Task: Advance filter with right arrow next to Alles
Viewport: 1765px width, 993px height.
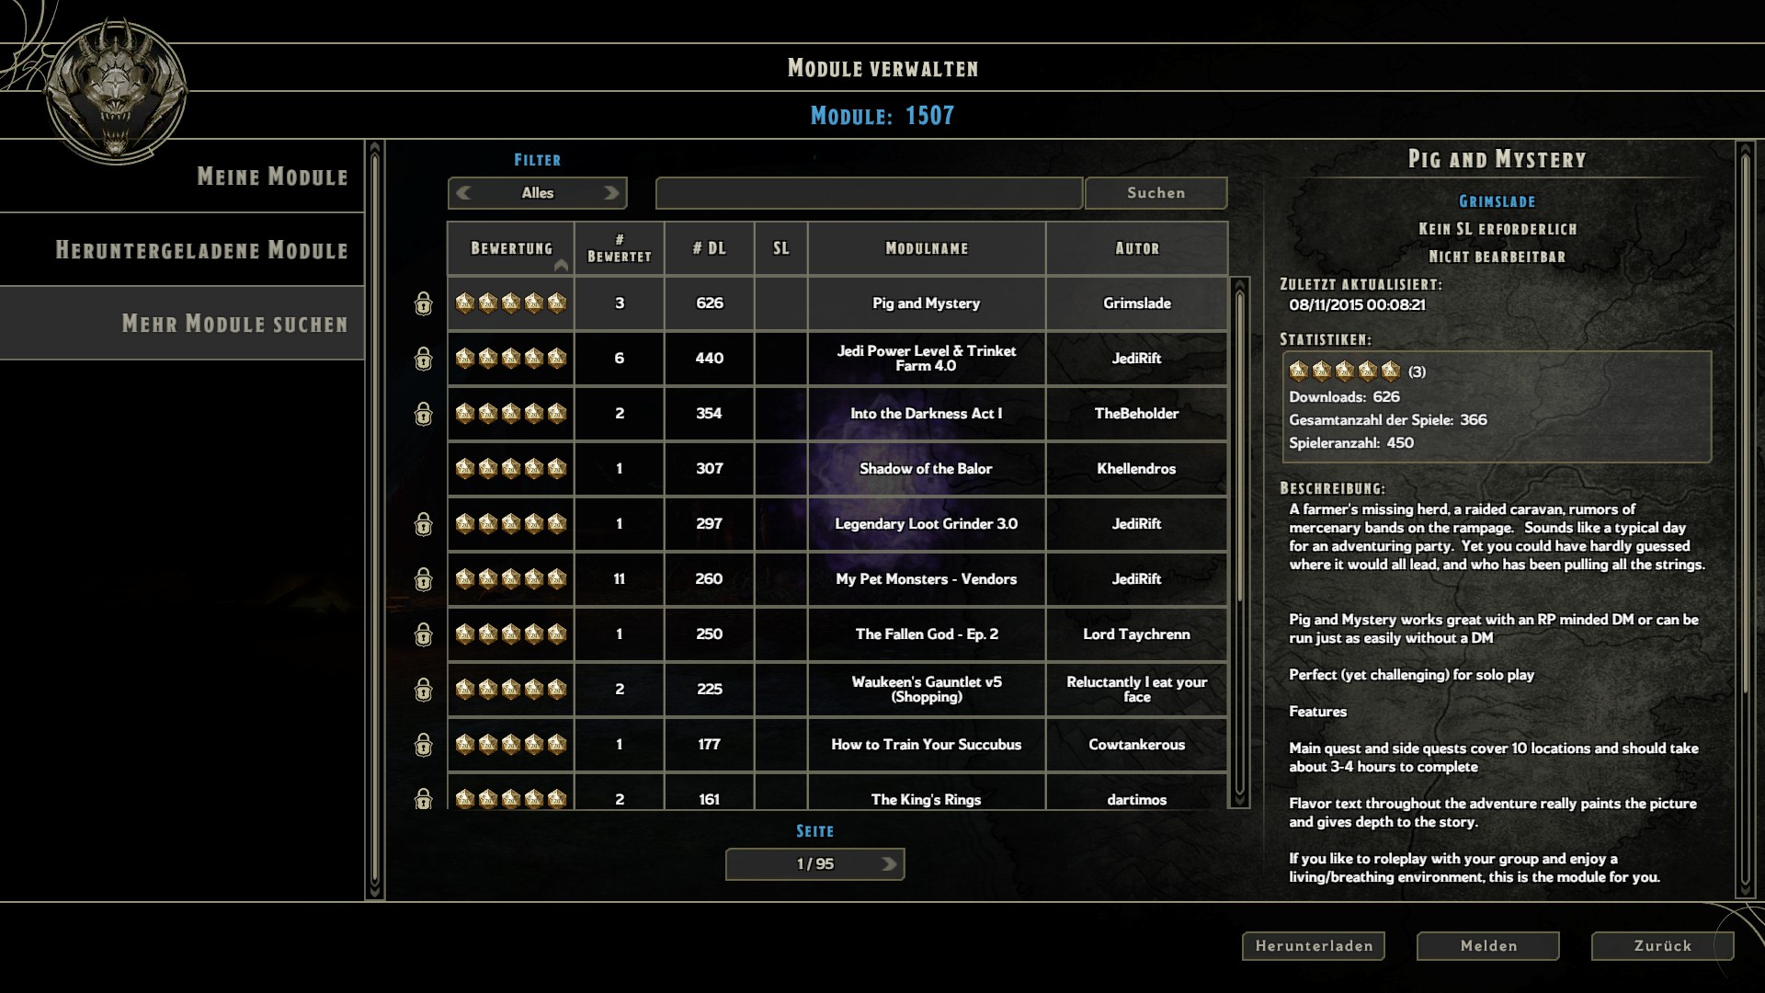Action: tap(611, 193)
